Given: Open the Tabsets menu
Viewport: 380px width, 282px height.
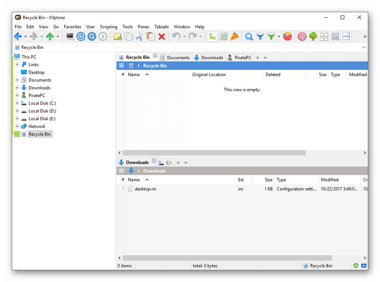Looking at the screenshot, I should [161, 27].
